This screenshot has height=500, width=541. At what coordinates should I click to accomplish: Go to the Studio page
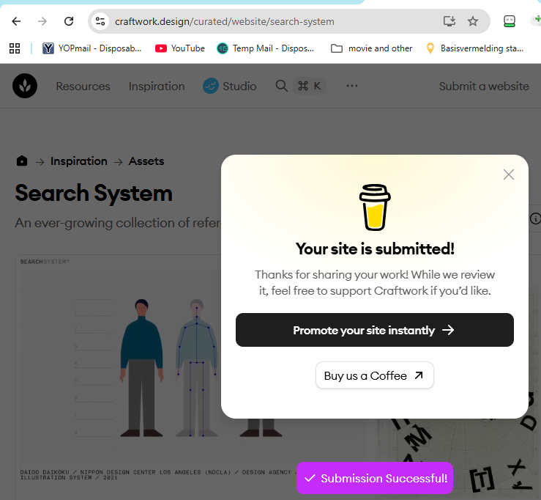(x=230, y=87)
